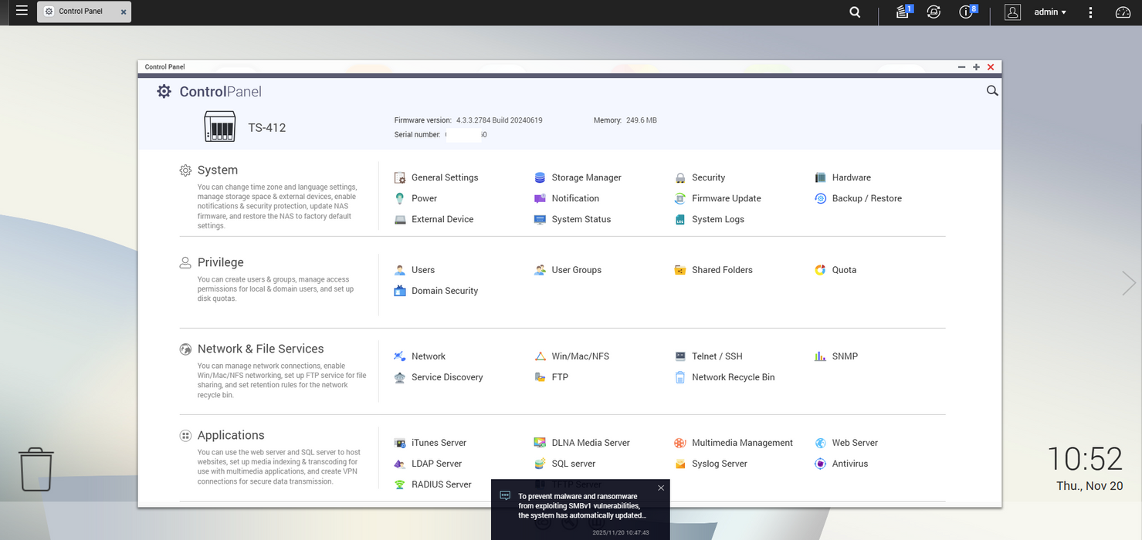Click the Antivirus application icon
1142x540 pixels.
pos(820,464)
